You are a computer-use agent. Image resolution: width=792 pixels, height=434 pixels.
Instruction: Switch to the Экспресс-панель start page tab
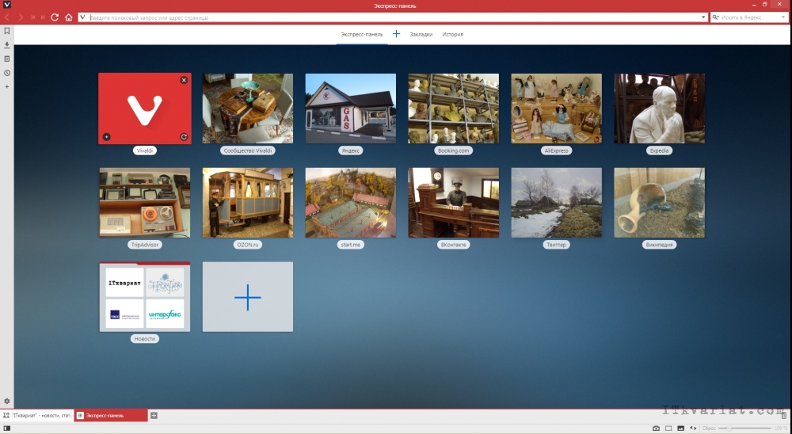362,34
